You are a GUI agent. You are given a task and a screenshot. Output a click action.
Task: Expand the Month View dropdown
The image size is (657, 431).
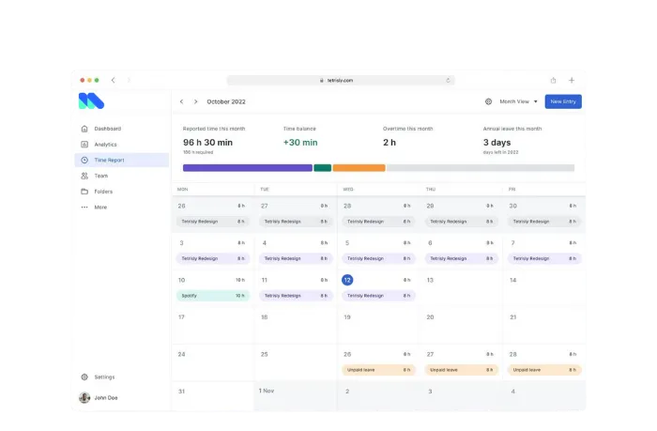coord(518,101)
